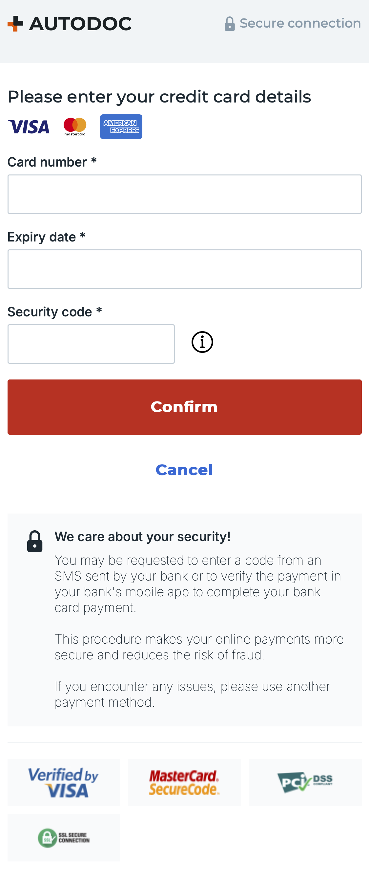Select the American Express icon
369x893 pixels.
click(x=121, y=127)
